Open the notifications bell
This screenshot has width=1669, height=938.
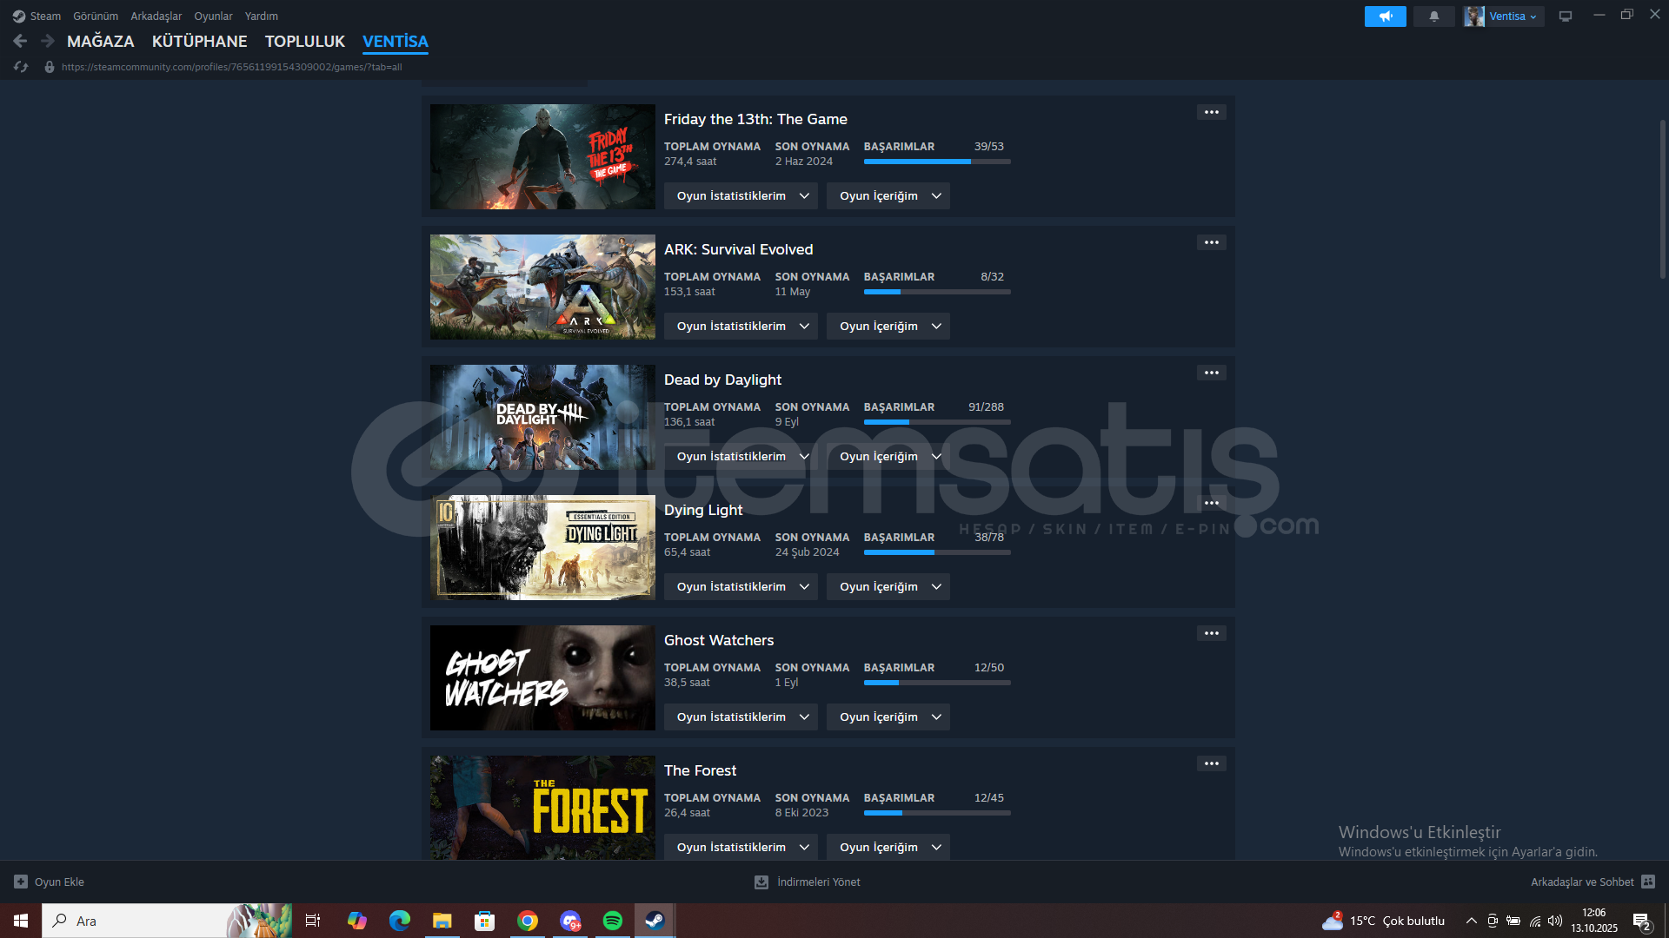pos(1433,17)
